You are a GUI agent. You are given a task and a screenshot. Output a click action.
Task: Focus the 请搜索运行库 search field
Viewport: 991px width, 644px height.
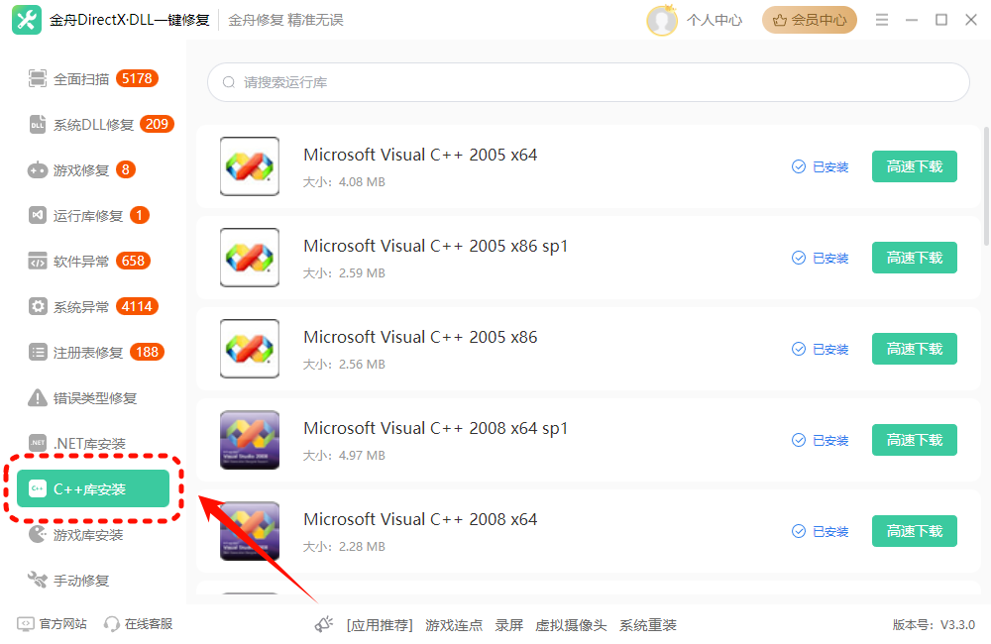[x=589, y=82]
